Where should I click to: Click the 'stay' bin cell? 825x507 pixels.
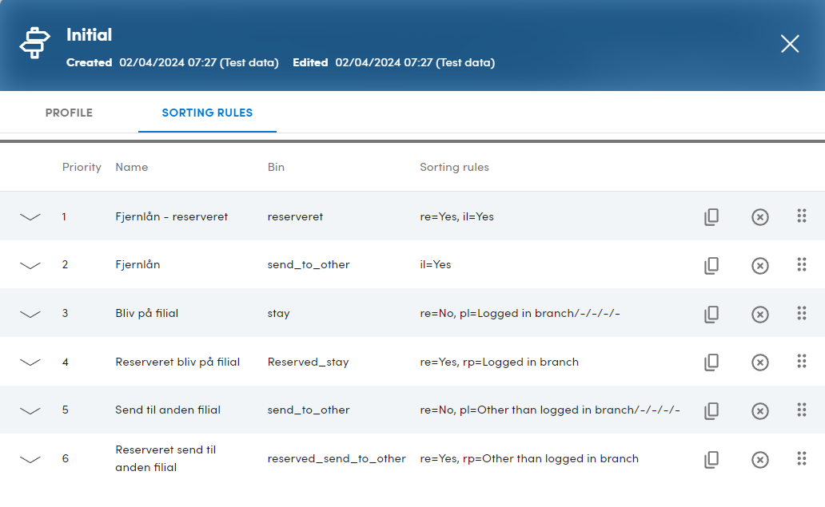(x=278, y=314)
